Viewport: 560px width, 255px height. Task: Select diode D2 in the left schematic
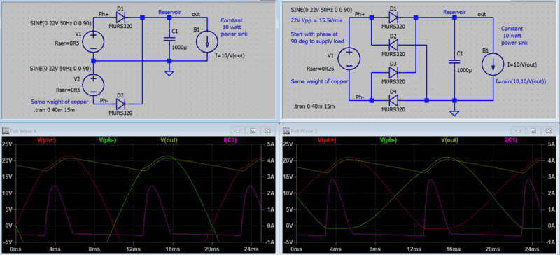(120, 104)
